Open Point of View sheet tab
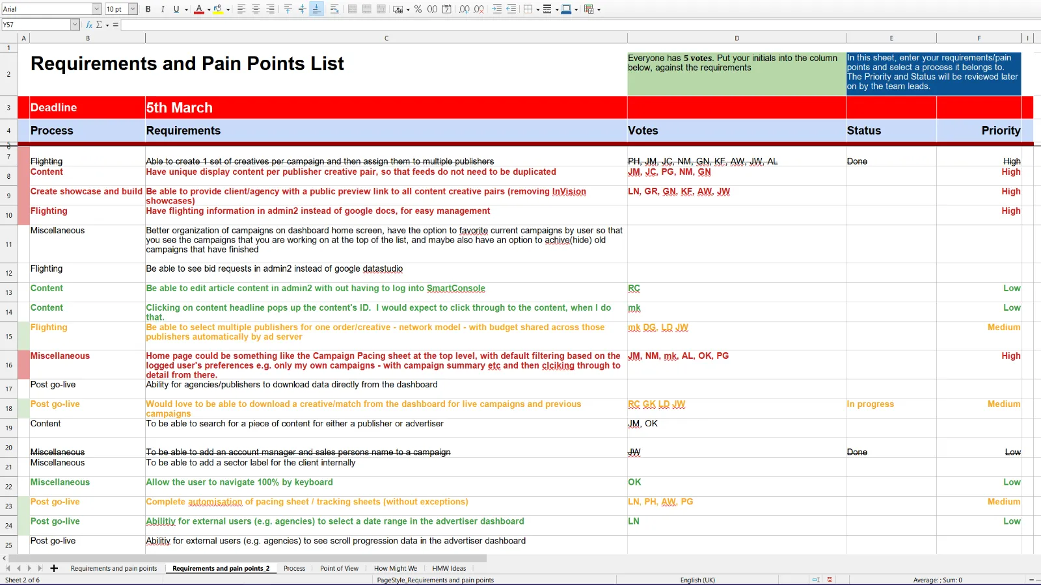Image resolution: width=1041 pixels, height=585 pixels. (339, 568)
